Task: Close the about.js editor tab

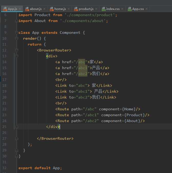Action: 44,9
